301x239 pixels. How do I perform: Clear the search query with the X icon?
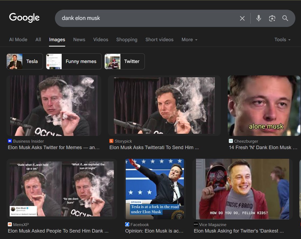tap(242, 18)
